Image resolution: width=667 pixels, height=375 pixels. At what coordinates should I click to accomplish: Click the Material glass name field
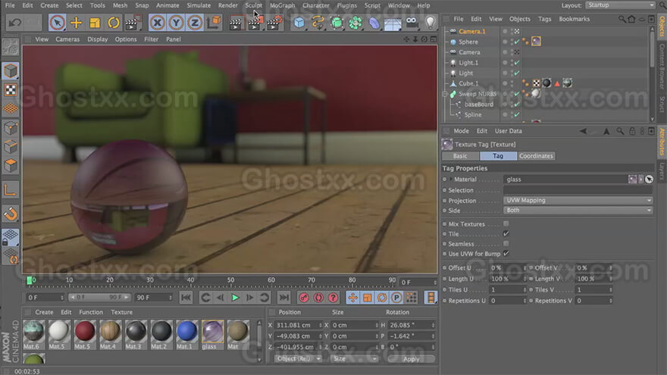pyautogui.click(x=565, y=180)
